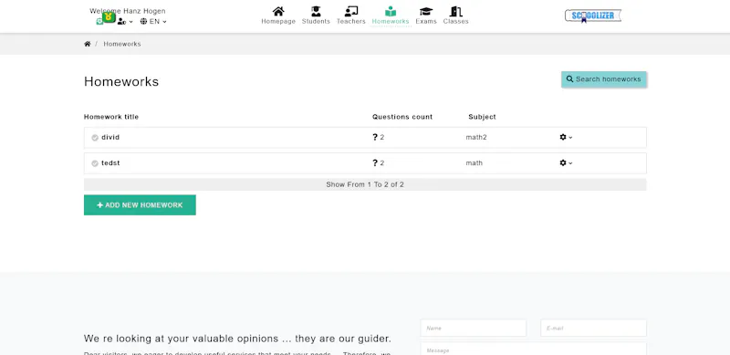Click the math2 subject cell
Image resolution: width=730 pixels, height=355 pixels.
point(476,138)
